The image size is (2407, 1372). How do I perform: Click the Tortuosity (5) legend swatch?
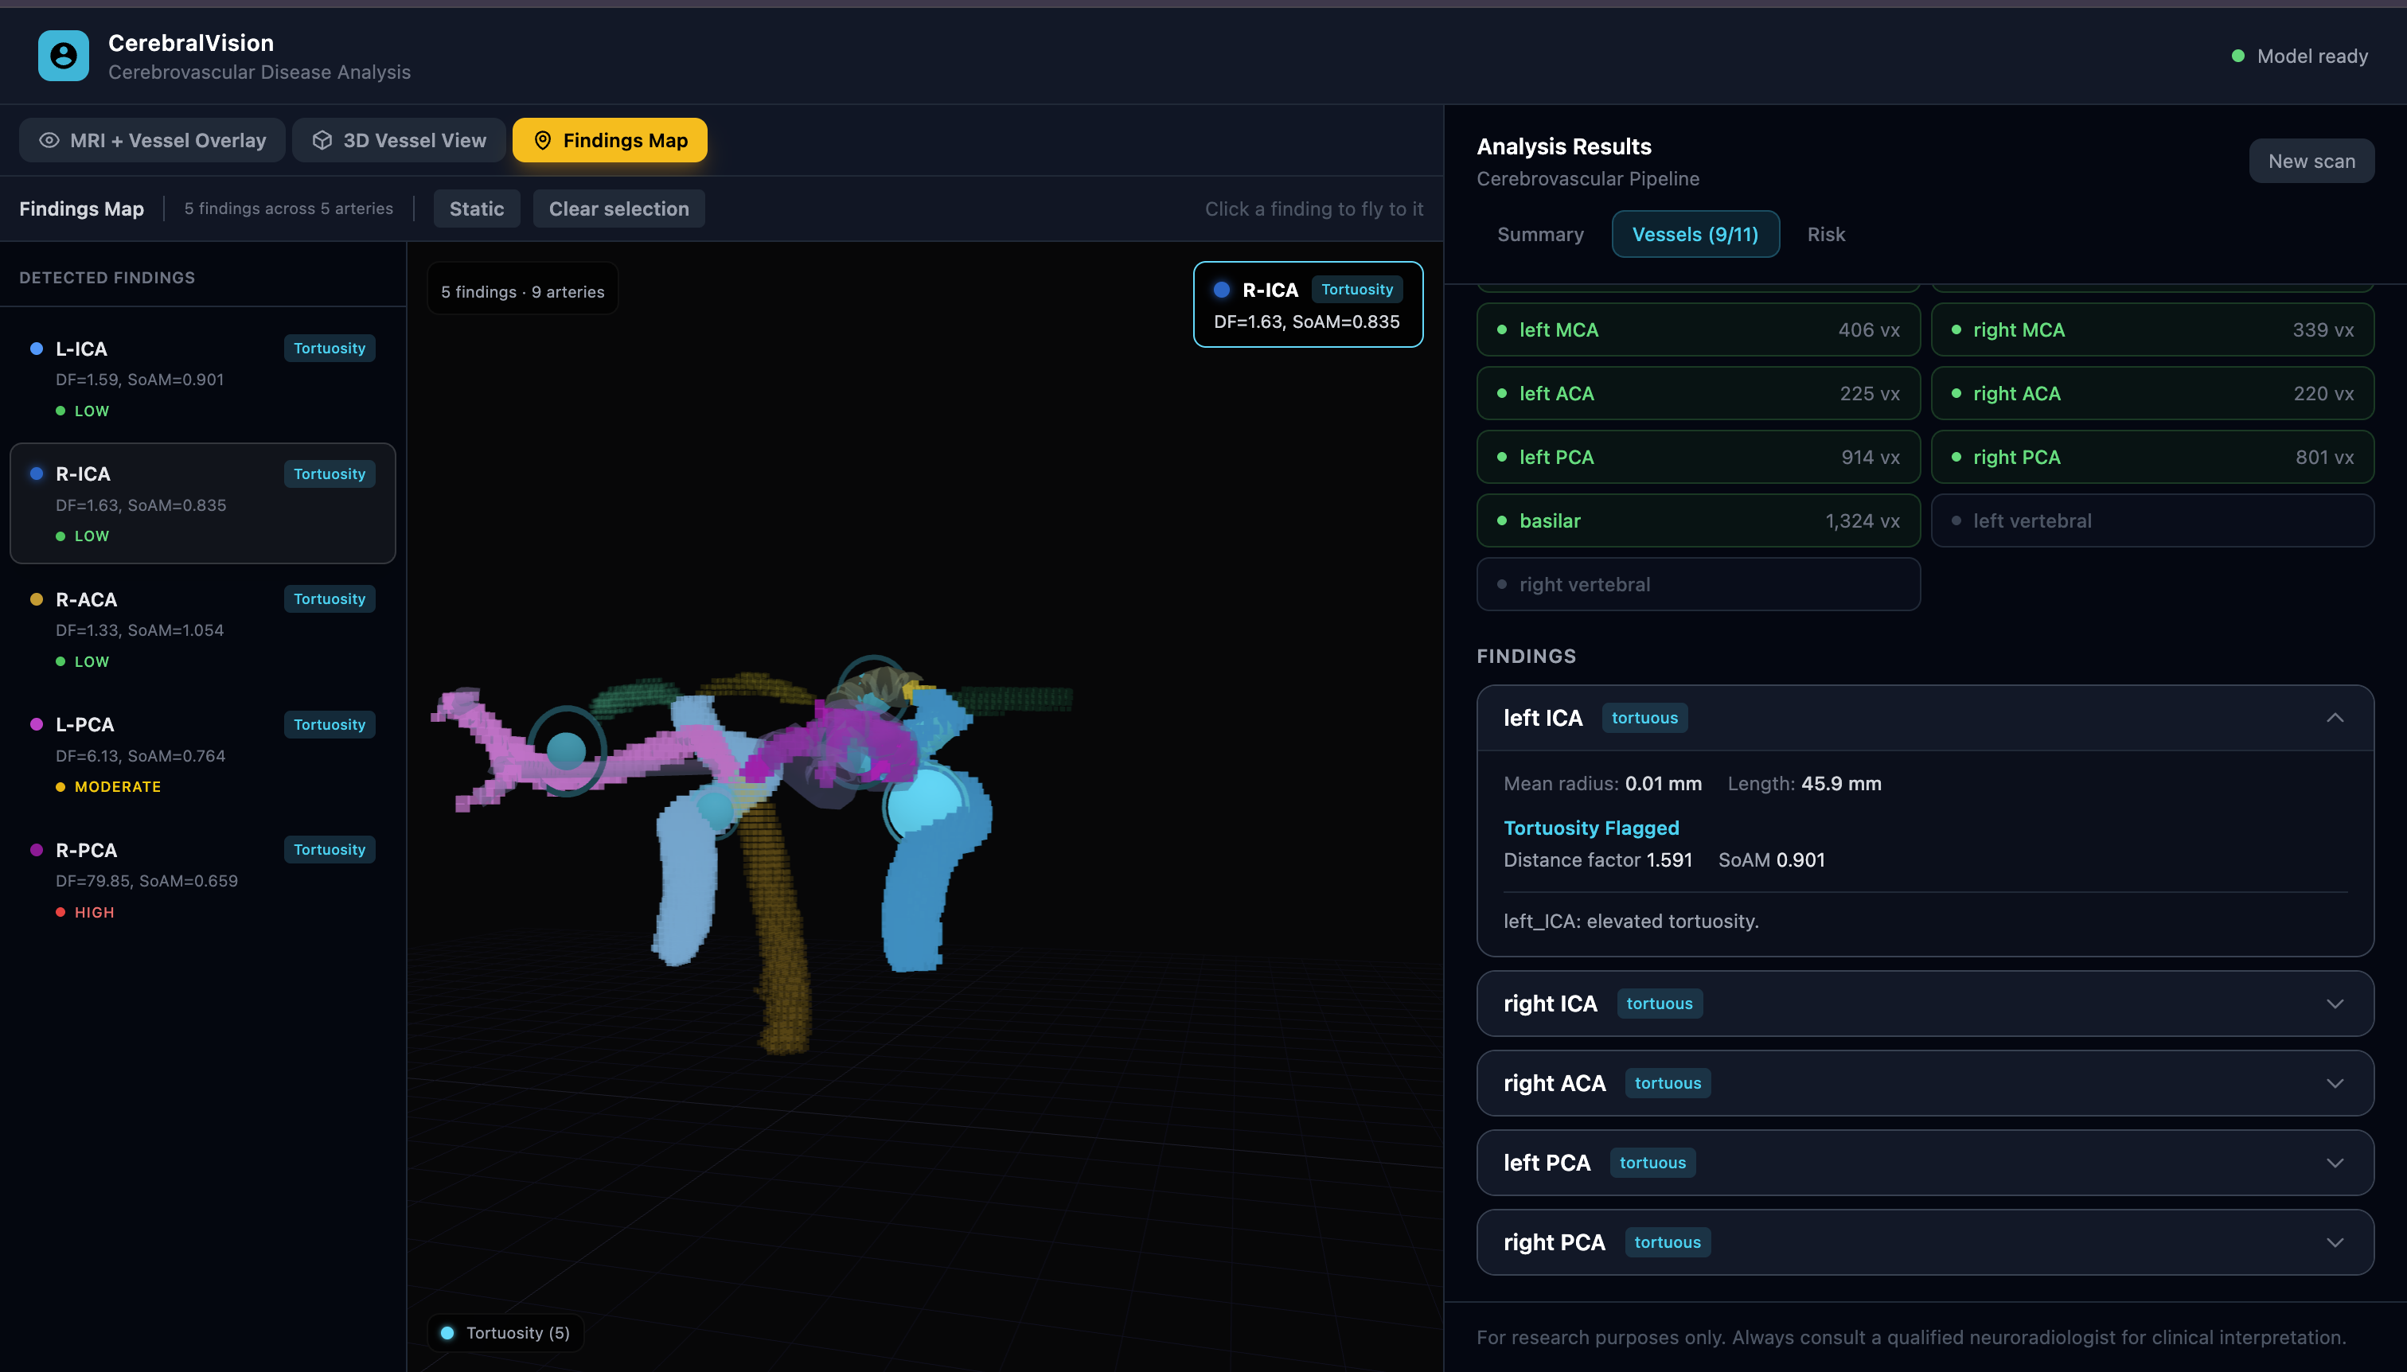coord(447,1332)
